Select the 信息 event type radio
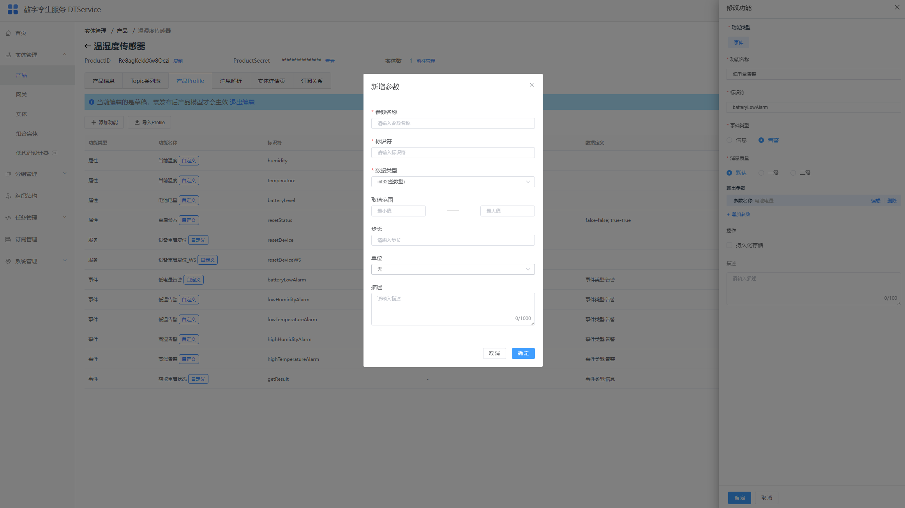This screenshot has height=508, width=905. 729,140
